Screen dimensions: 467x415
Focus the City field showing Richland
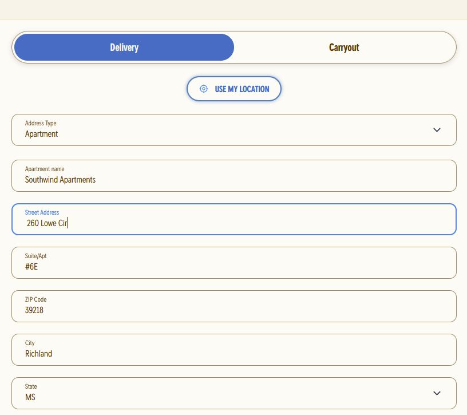(233, 350)
